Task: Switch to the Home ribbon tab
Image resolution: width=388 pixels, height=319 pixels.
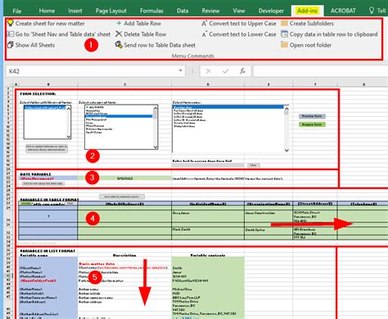Action: (x=47, y=11)
